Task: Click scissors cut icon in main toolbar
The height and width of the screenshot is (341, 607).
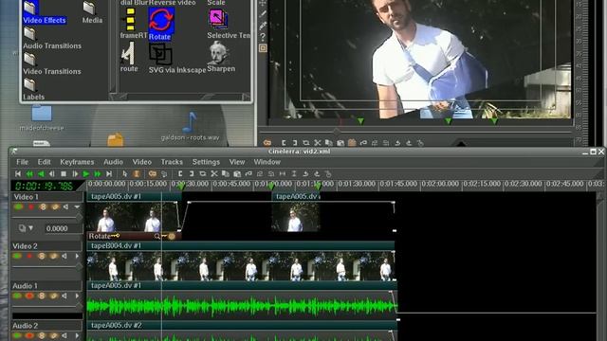Action: coord(214,174)
